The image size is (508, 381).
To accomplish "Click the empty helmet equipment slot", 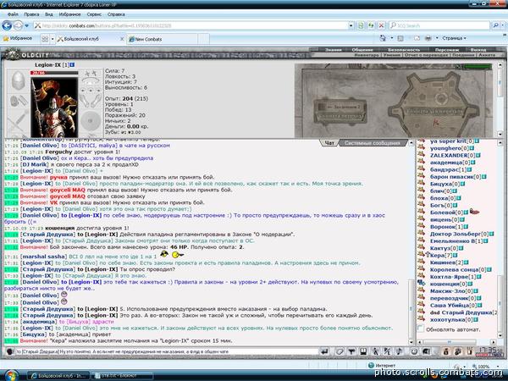I will [x=18, y=80].
